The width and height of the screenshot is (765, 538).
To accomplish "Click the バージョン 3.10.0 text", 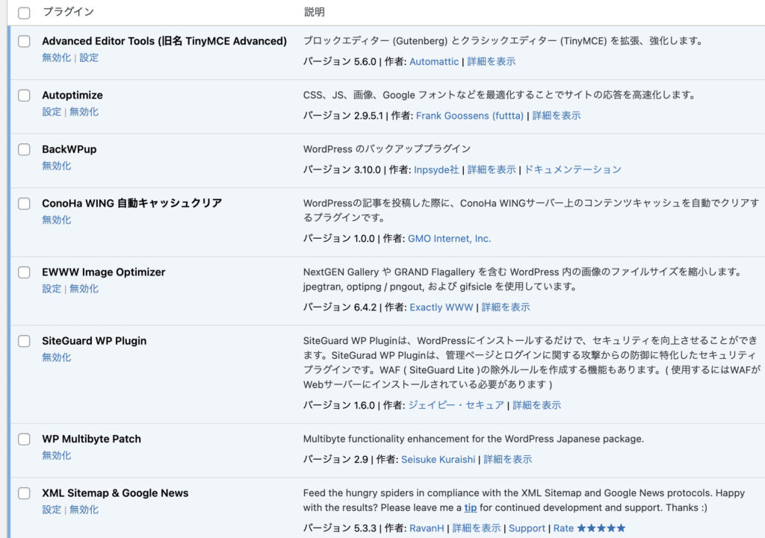I will tap(341, 169).
